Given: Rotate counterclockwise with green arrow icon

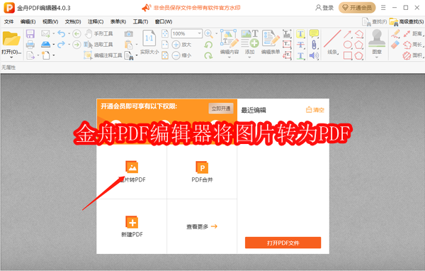Looking at the screenshot, I should [208, 45].
